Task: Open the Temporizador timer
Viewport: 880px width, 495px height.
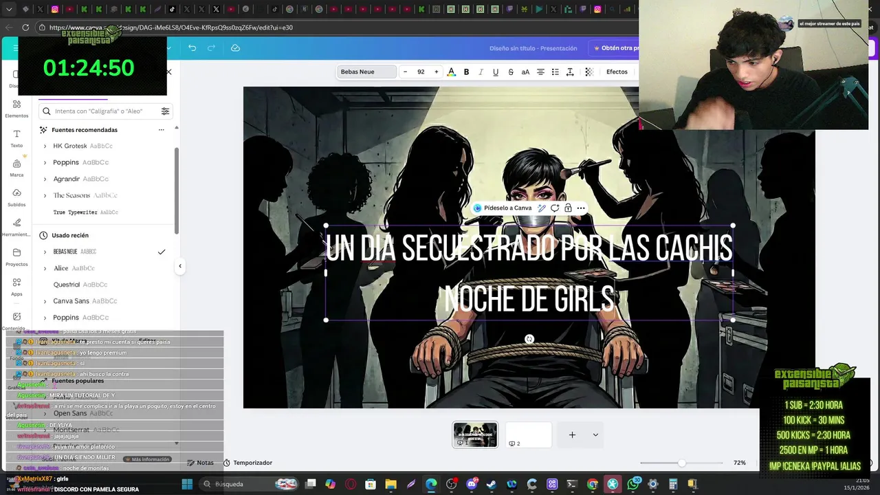Action: click(x=247, y=463)
